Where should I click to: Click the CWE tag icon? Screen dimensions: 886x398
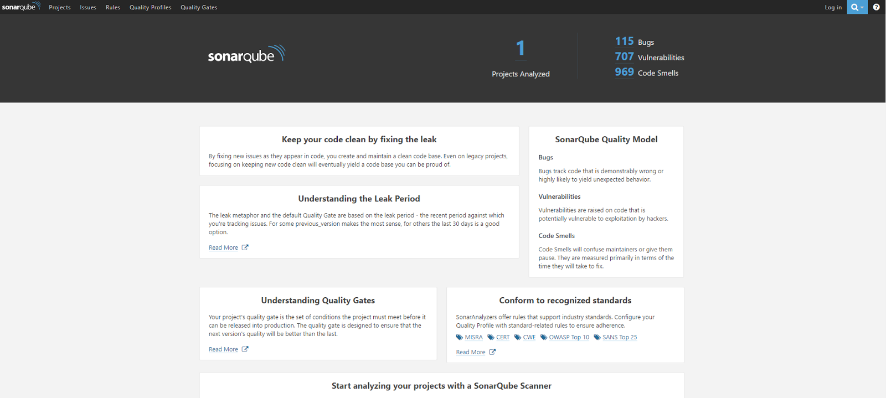(x=517, y=337)
